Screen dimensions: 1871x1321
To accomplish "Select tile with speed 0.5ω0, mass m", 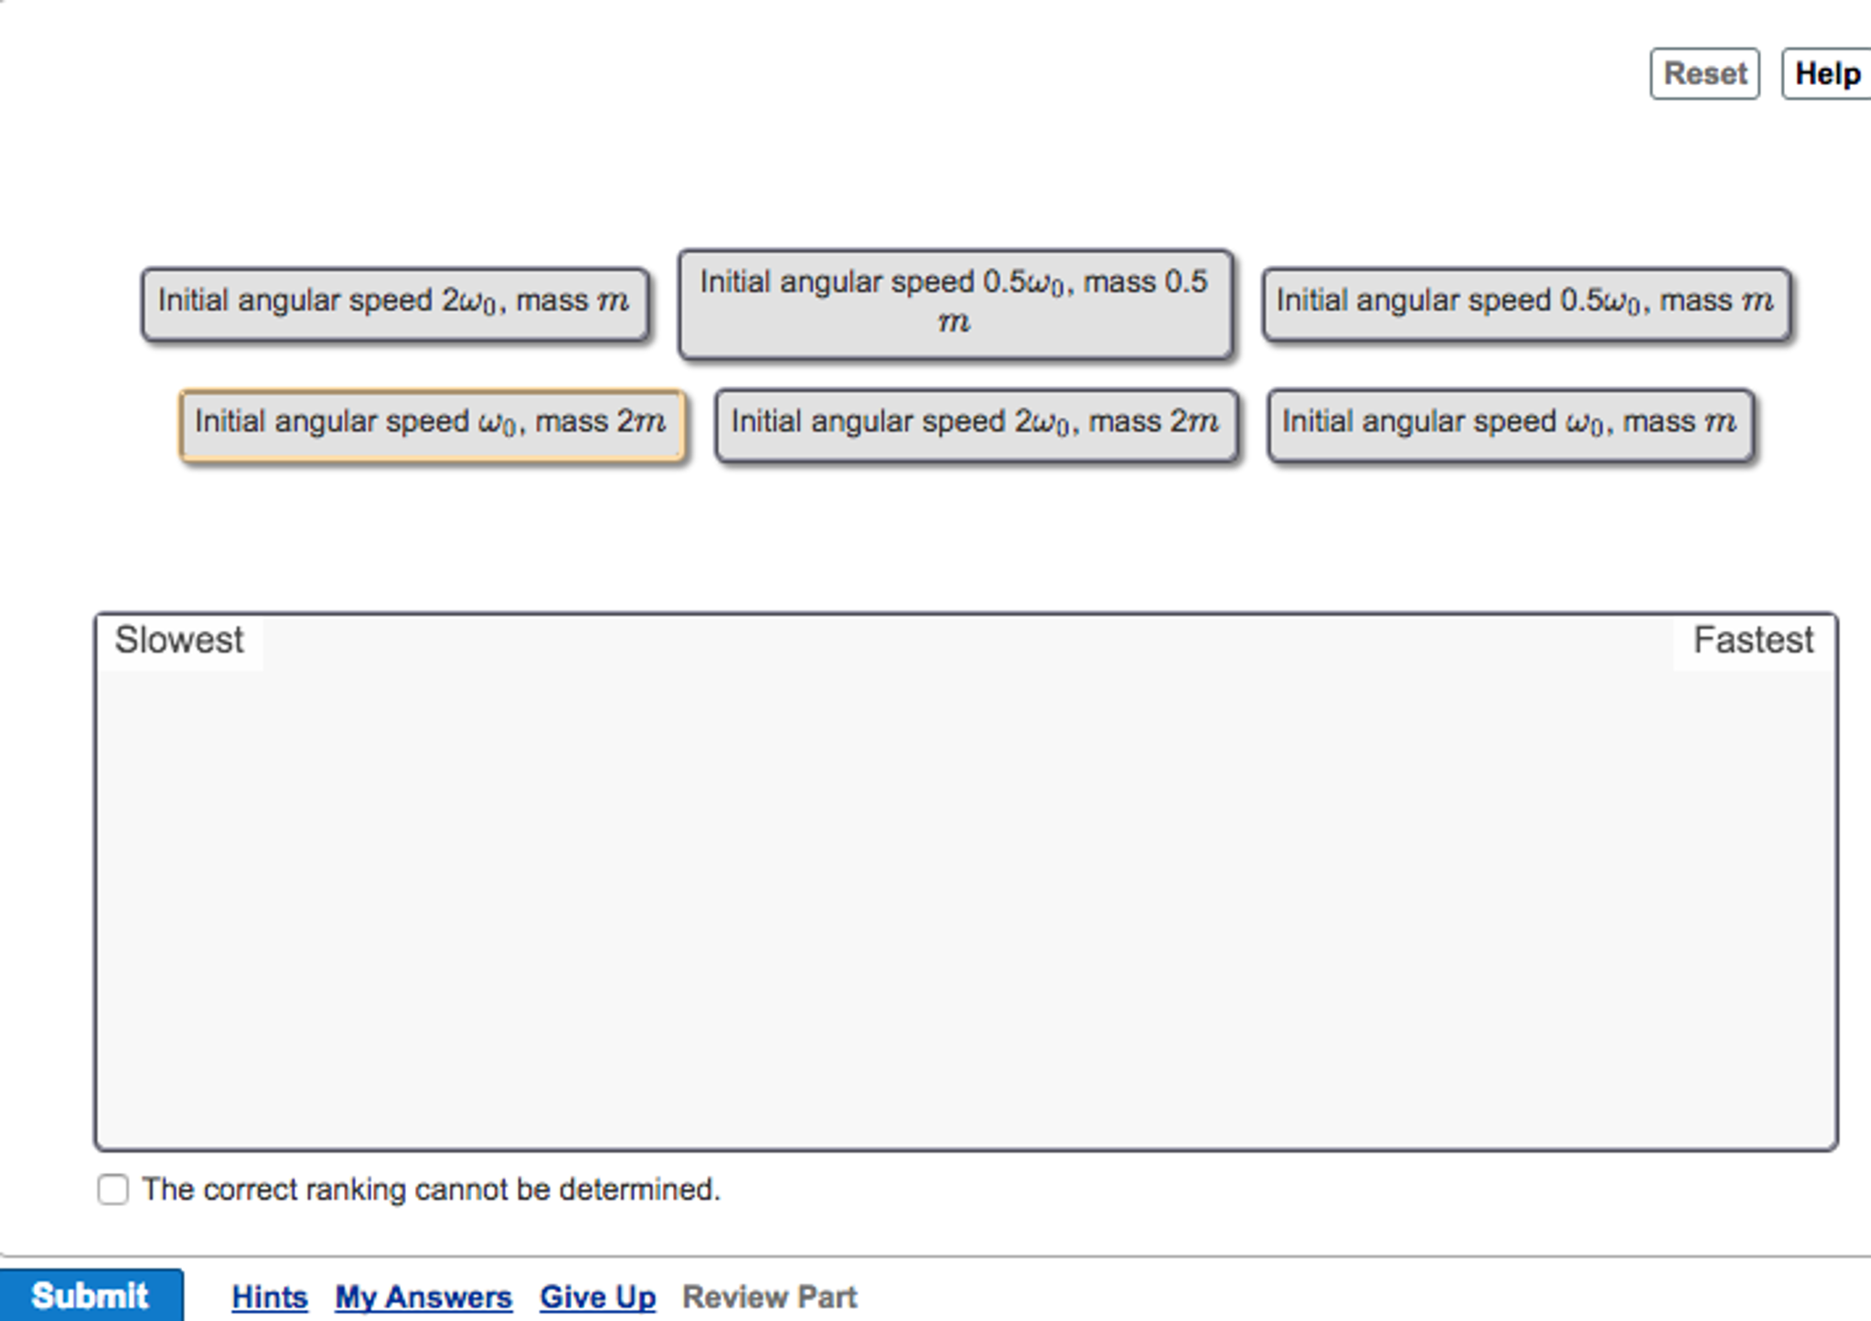I will [x=1526, y=304].
